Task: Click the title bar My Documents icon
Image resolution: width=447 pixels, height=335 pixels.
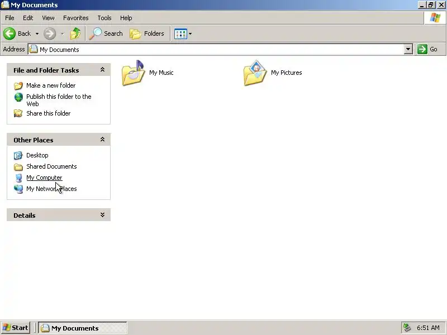Action: (x=5, y=5)
